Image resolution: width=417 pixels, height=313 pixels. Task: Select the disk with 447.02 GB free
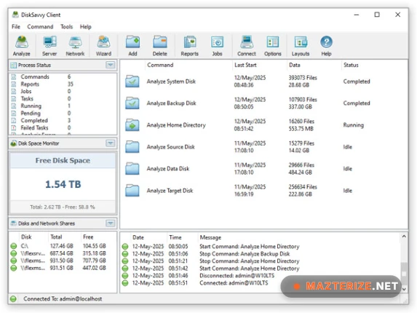(63, 268)
